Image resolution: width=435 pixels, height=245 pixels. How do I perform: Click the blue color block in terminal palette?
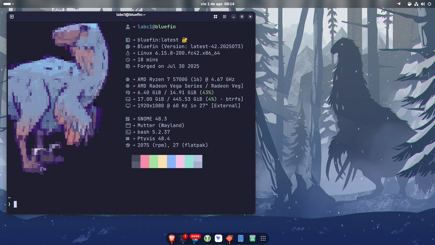click(x=171, y=162)
